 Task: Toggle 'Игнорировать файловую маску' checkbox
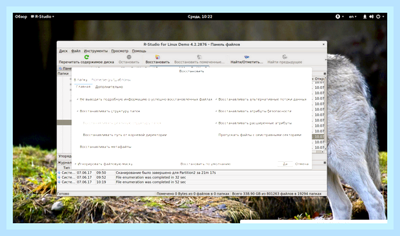point(75,164)
